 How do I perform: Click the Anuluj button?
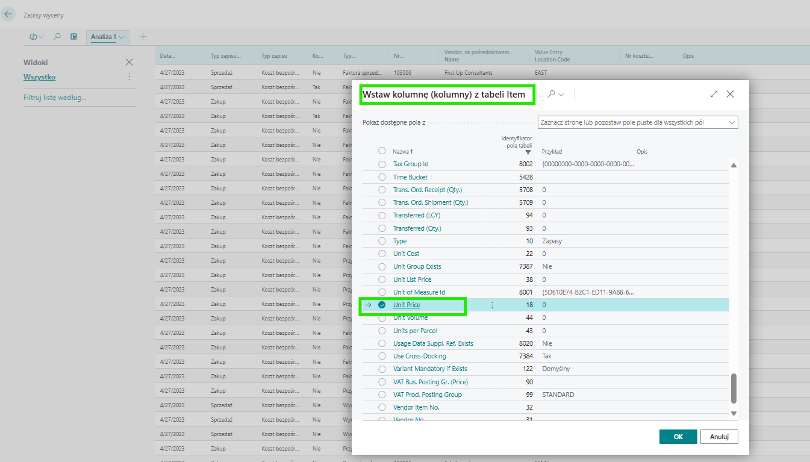click(x=720, y=437)
